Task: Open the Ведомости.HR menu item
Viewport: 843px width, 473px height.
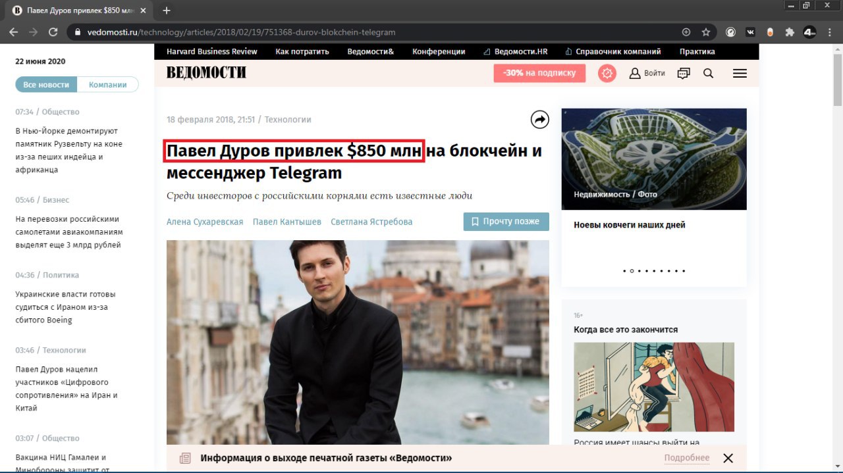Action: point(516,51)
